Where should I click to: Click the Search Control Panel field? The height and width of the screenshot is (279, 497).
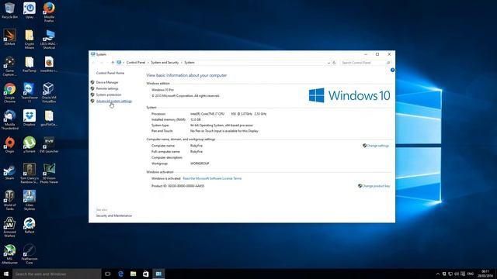pyautogui.click(x=366, y=63)
